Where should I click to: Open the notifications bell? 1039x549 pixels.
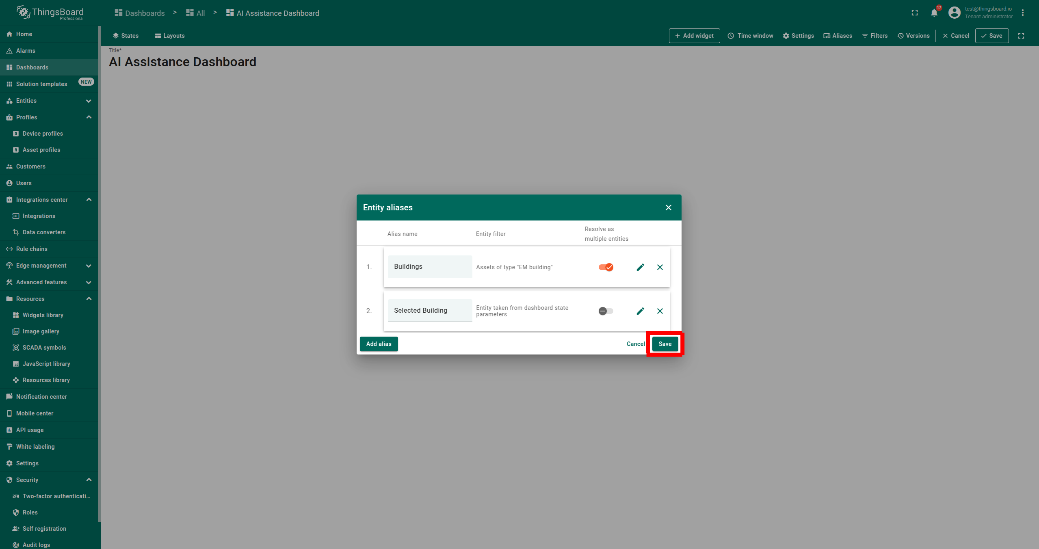click(934, 13)
